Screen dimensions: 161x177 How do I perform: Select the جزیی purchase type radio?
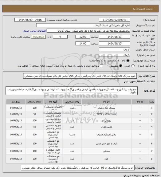coord(133,66)
